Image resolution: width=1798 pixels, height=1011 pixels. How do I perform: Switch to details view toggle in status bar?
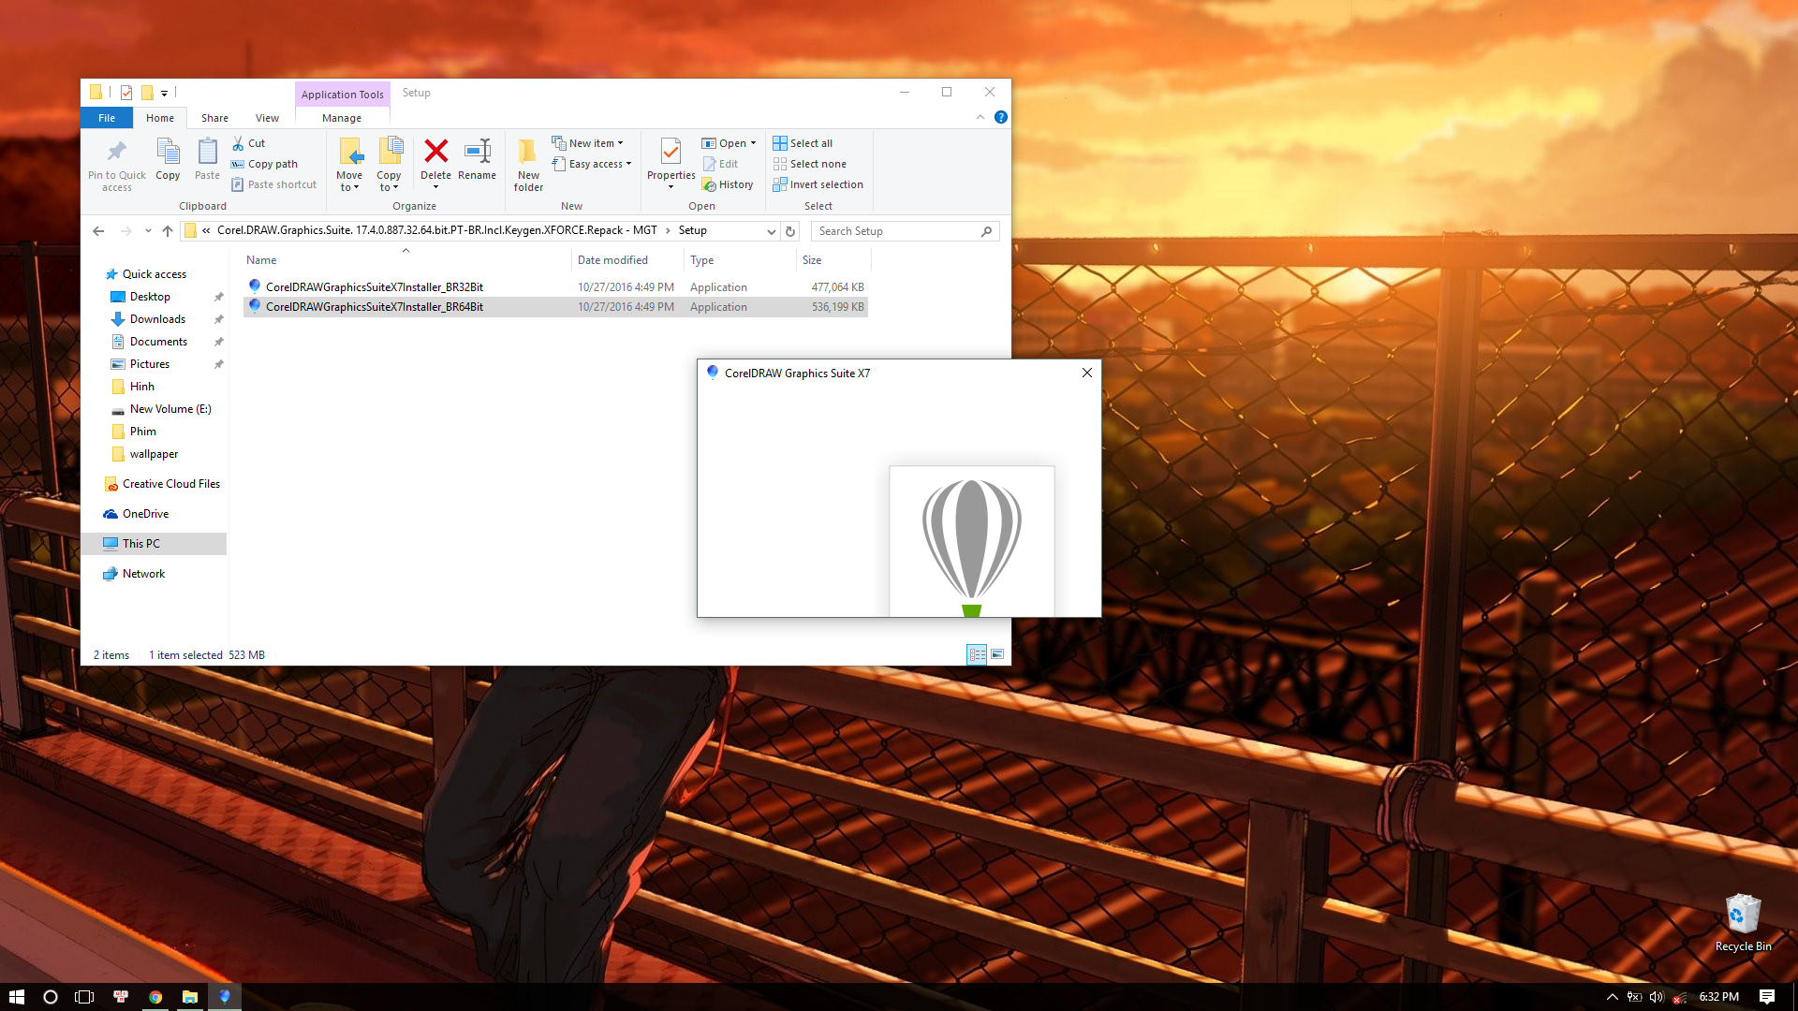pyautogui.click(x=977, y=654)
